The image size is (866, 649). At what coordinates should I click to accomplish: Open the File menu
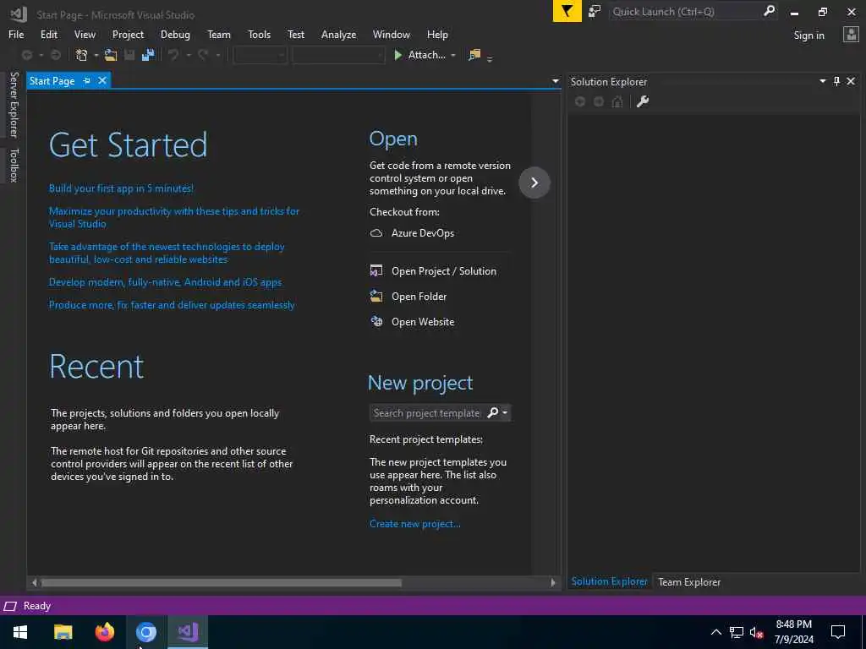click(x=16, y=34)
